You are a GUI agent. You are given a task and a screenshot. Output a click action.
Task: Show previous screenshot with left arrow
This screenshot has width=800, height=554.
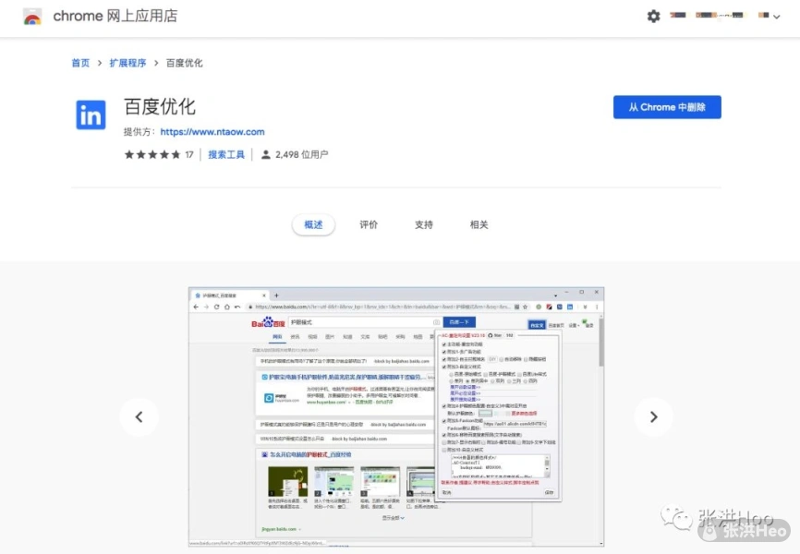point(139,416)
